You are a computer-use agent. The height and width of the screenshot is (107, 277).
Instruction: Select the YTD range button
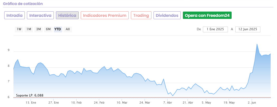58,29
